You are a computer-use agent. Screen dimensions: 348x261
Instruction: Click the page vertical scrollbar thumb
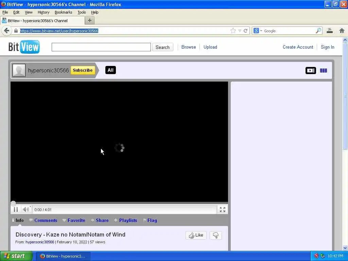pyautogui.click(x=345, y=97)
